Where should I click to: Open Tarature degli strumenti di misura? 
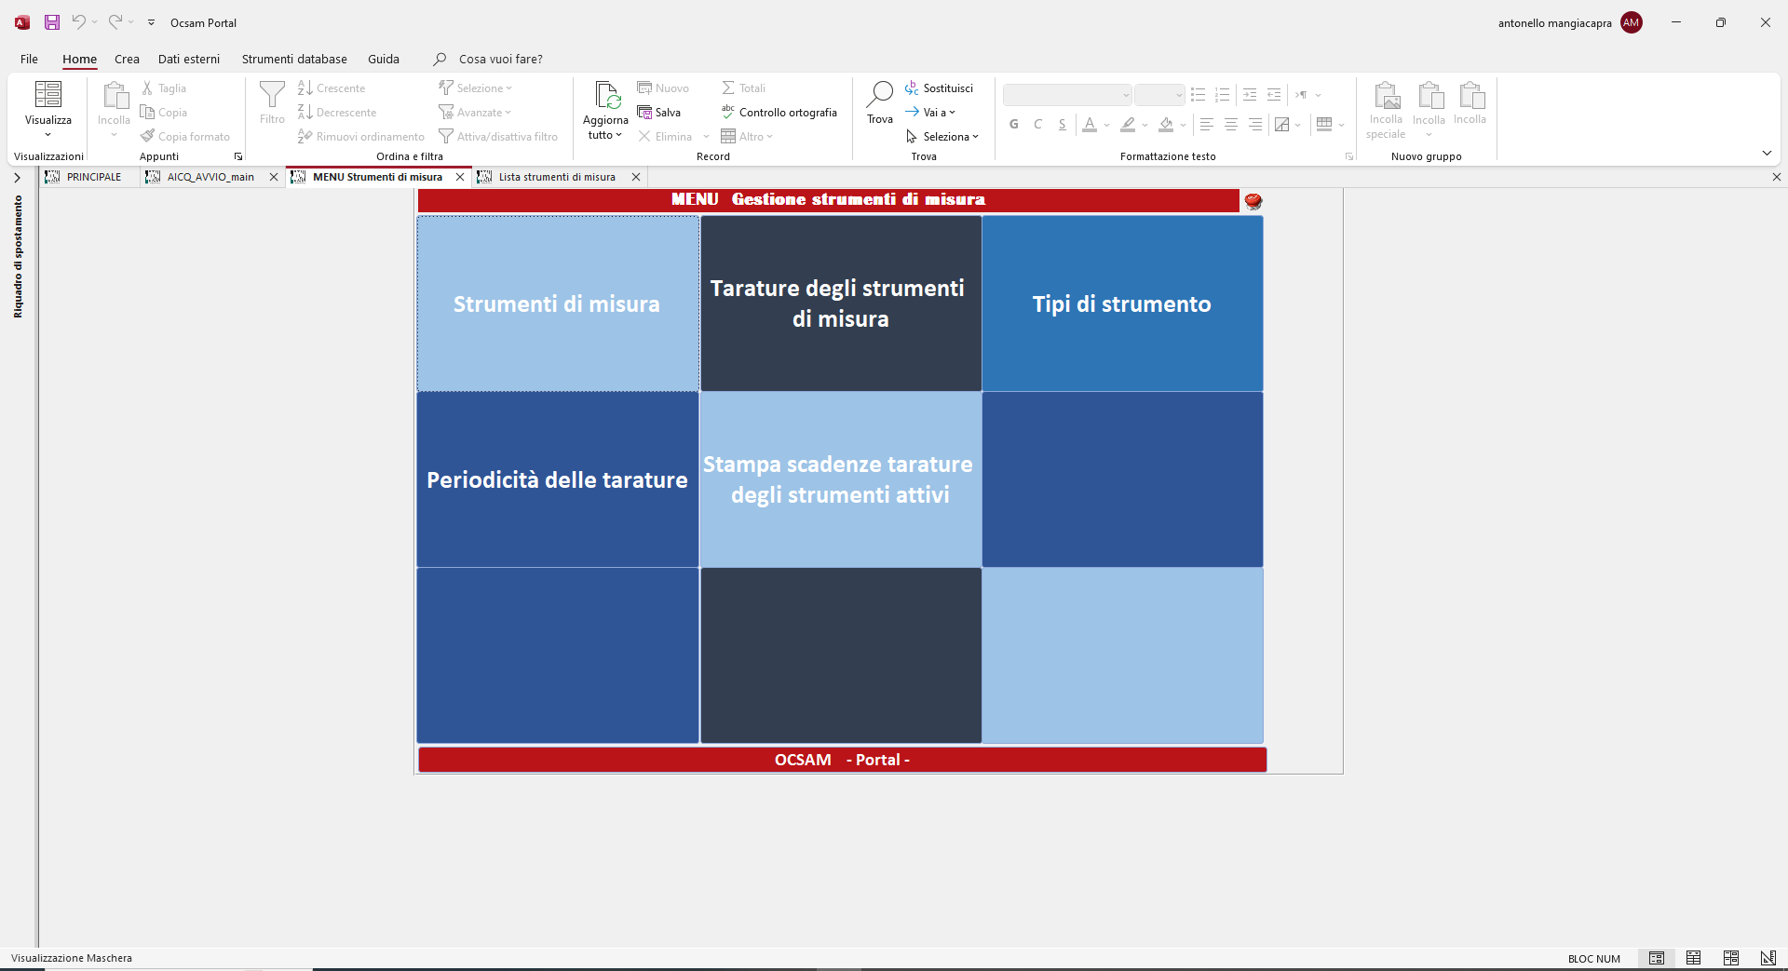[841, 303]
